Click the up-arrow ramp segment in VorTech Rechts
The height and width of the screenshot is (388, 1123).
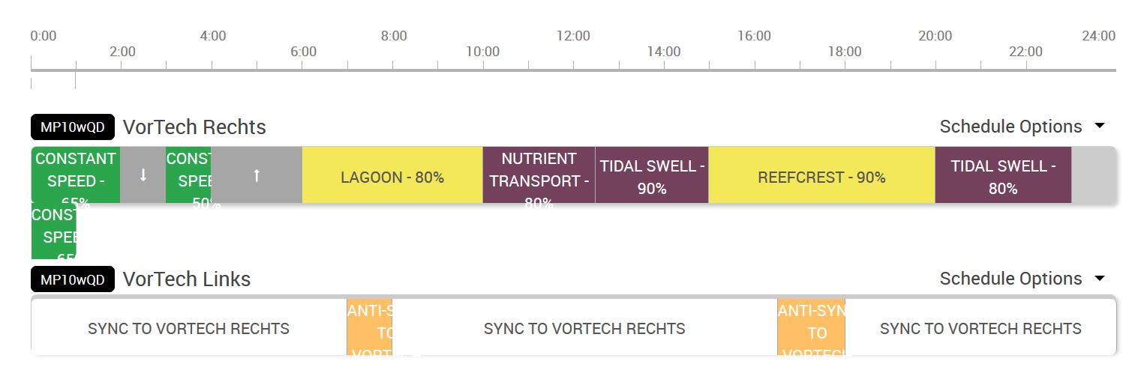pos(257,175)
